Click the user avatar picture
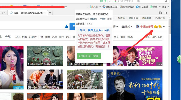The image size is (181, 100). pyautogui.click(x=137, y=27)
